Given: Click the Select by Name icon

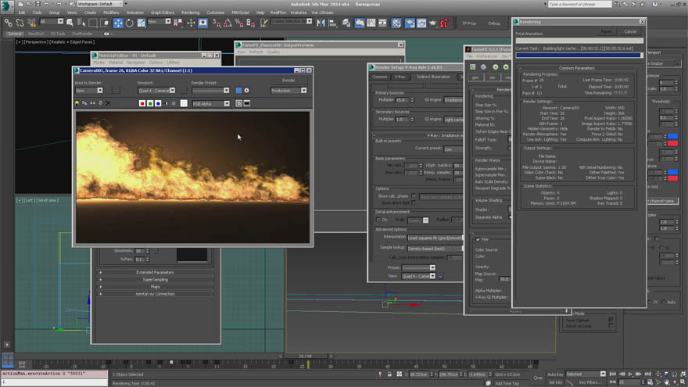Looking at the screenshot, I should (81, 23).
